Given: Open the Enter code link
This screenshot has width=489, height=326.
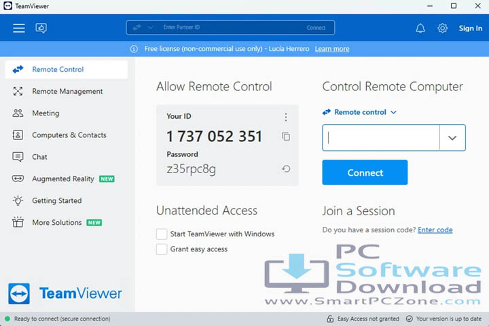Looking at the screenshot, I should coord(435,230).
